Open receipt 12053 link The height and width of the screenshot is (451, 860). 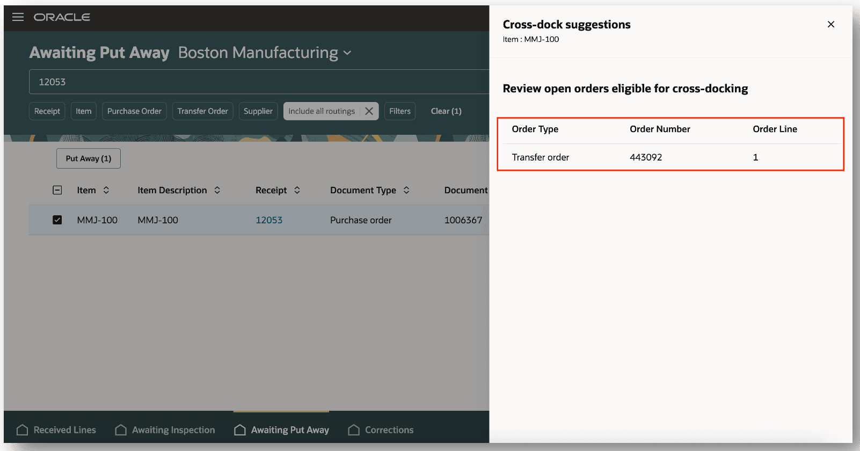(269, 220)
